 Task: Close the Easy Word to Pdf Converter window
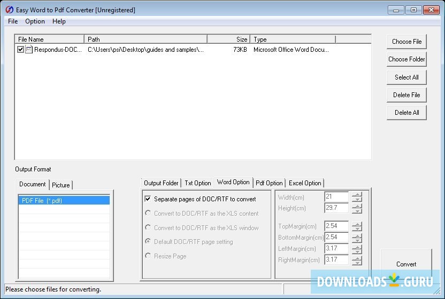click(x=431, y=10)
